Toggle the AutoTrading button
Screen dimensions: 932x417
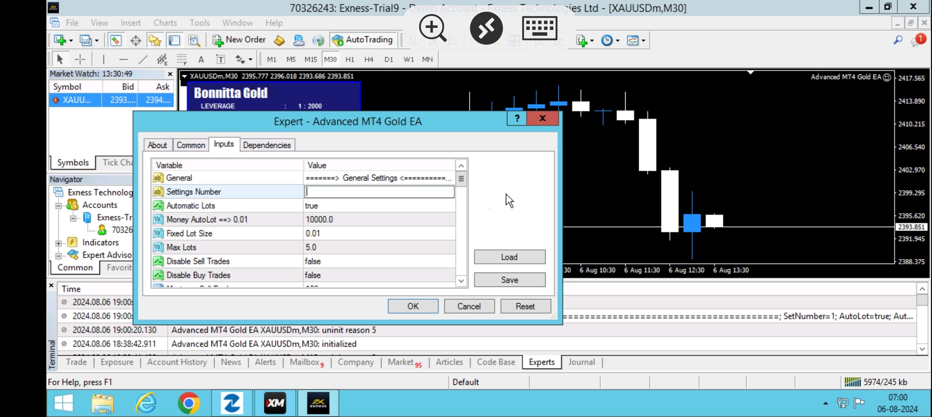[x=362, y=40]
